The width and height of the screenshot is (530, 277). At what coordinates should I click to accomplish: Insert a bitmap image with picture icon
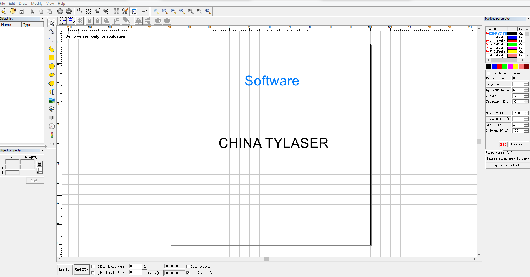(x=52, y=100)
